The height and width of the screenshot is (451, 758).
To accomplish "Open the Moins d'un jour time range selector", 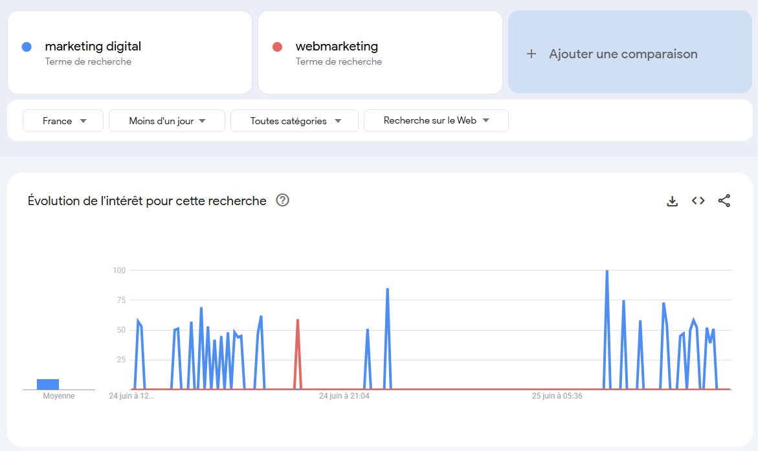I will [x=166, y=120].
